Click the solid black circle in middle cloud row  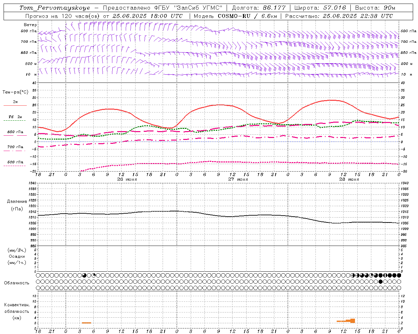(380, 281)
